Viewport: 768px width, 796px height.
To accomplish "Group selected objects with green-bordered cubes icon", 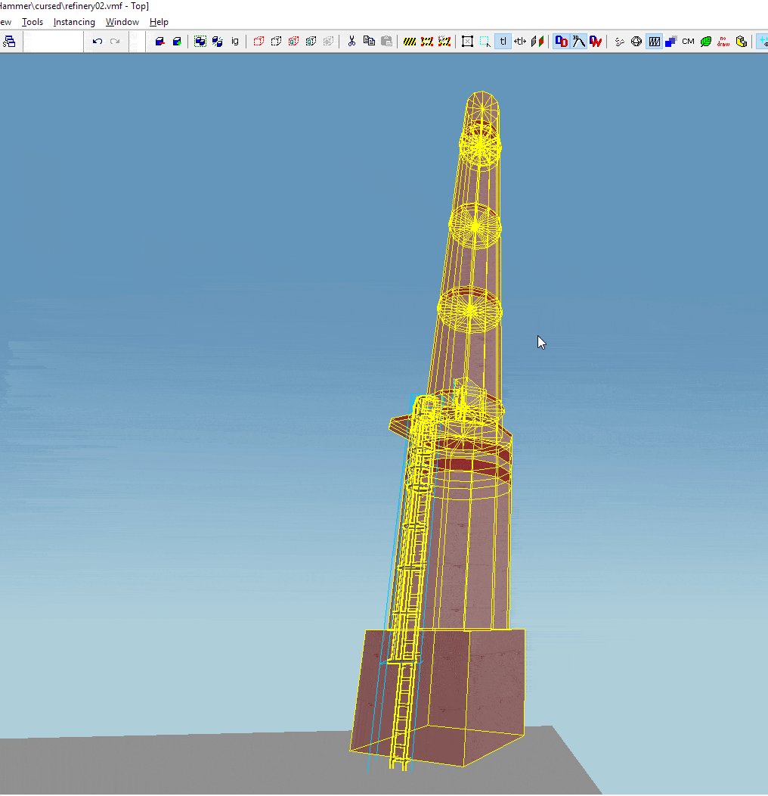I will pyautogui.click(x=200, y=41).
